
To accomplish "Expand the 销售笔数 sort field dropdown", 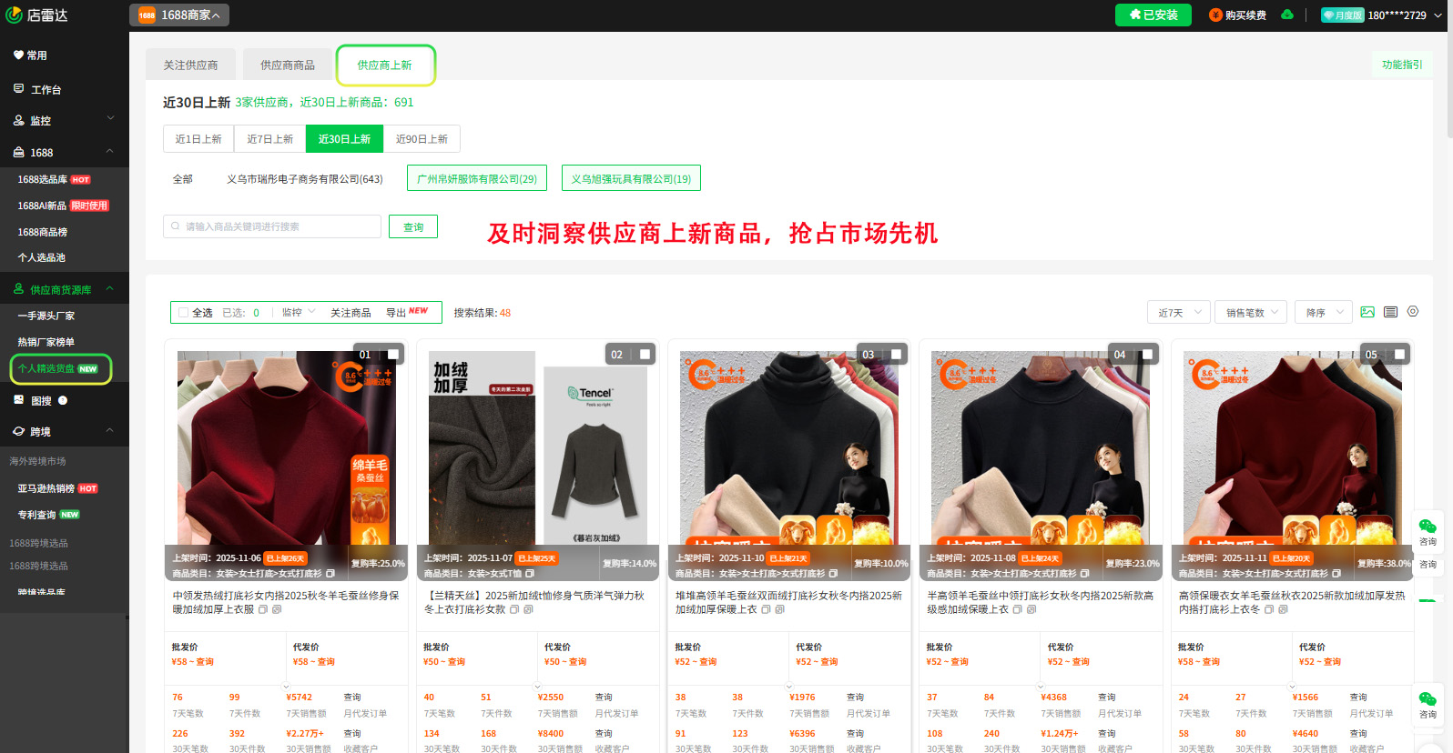I will click(x=1253, y=313).
